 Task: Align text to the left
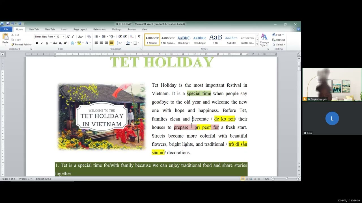tap(96, 43)
